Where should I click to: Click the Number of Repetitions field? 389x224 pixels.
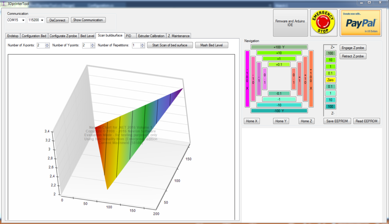click(136, 45)
